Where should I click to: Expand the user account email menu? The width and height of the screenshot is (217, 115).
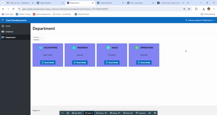tap(200, 20)
